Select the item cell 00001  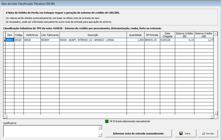pos(10,40)
